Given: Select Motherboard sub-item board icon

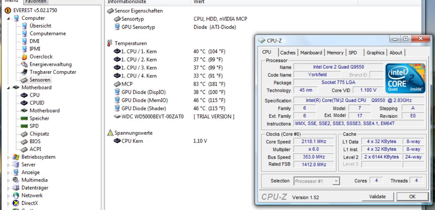Looking at the screenshot, I should (x=24, y=111).
